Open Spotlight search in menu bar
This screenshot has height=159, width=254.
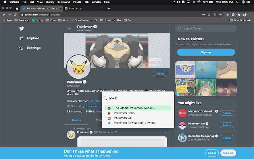coord(237,2)
